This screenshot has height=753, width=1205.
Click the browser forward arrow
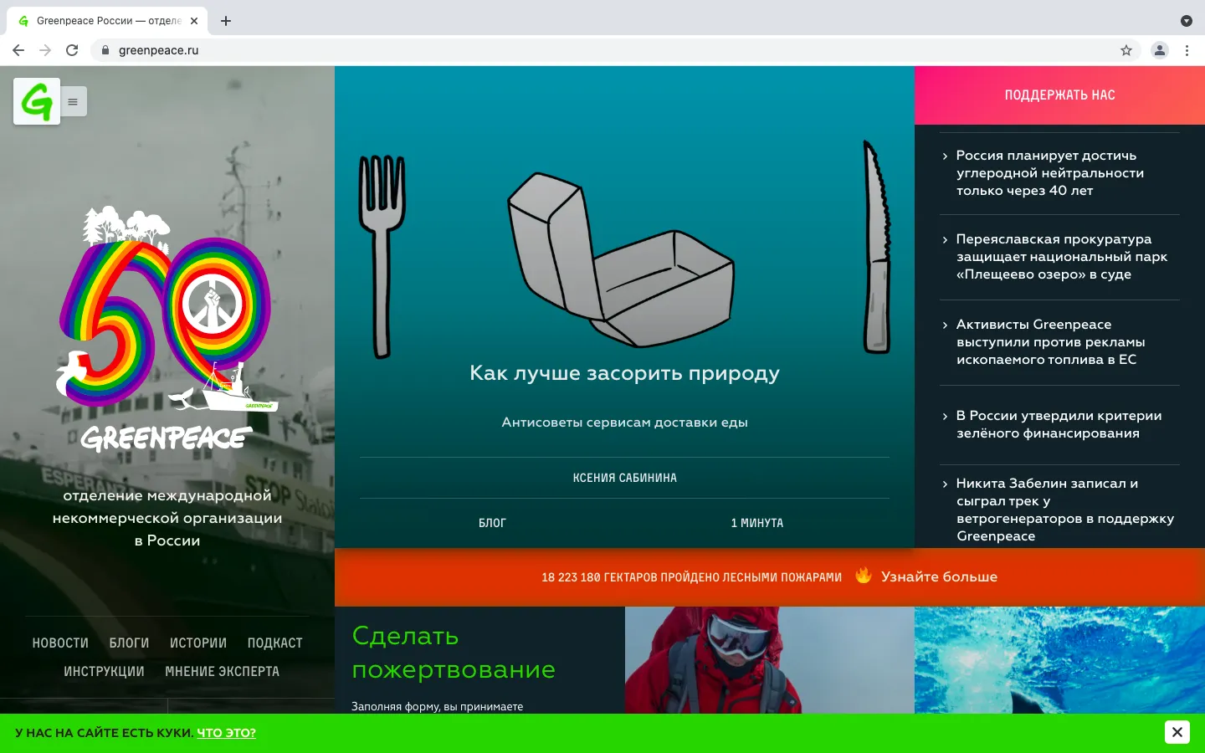pyautogui.click(x=45, y=50)
